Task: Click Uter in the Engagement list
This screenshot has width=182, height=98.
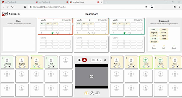Action: [x=164, y=30]
